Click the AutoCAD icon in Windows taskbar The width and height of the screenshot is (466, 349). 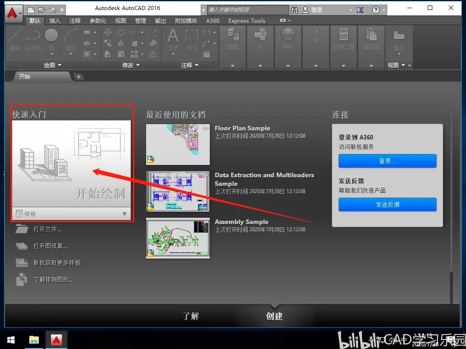coord(56,340)
